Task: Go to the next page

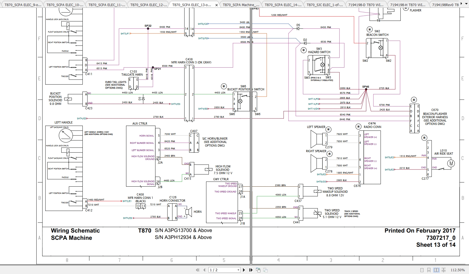Action: click(x=244, y=270)
